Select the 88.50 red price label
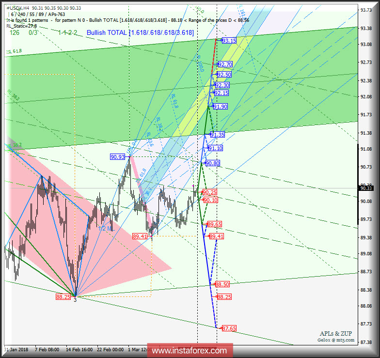Viewport: 380px width, 358px height. click(x=222, y=284)
